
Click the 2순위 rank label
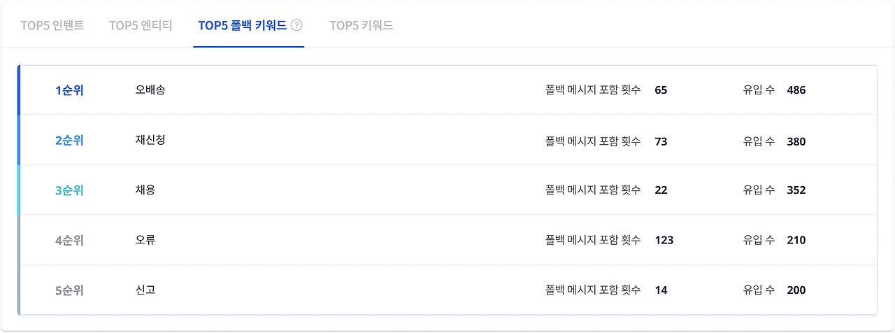(x=69, y=141)
